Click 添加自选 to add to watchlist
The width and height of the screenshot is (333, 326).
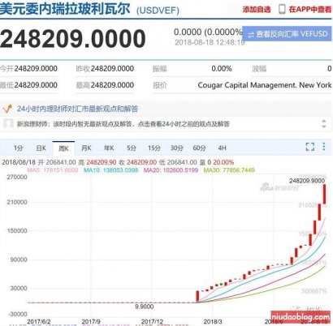pos(257,10)
